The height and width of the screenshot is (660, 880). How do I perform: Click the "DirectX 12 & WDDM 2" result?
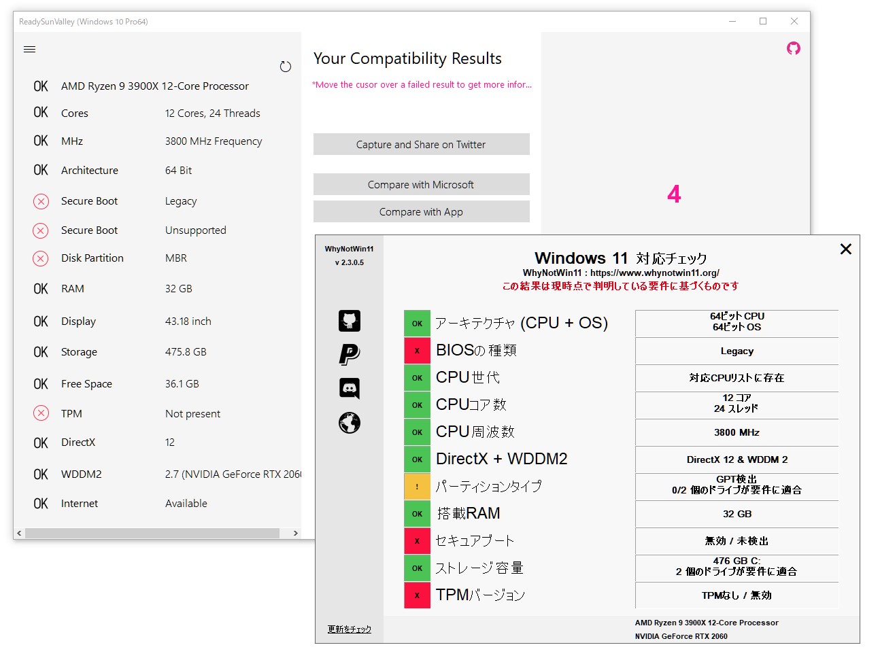coord(737,459)
